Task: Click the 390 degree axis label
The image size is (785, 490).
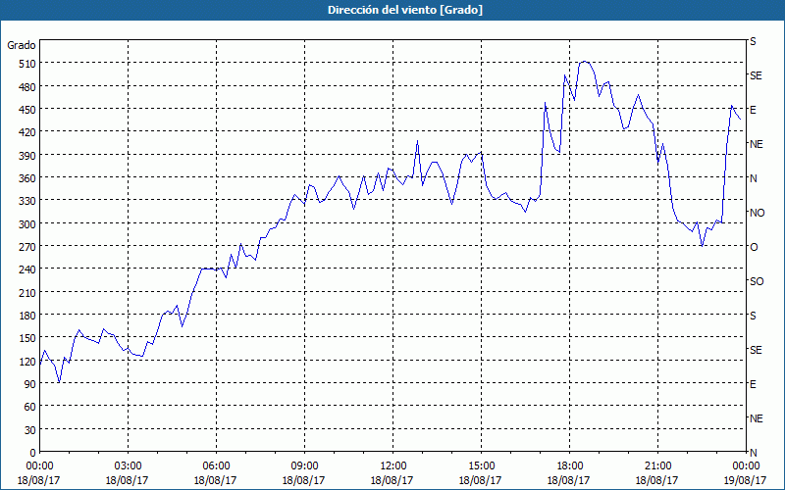Action: (x=27, y=156)
